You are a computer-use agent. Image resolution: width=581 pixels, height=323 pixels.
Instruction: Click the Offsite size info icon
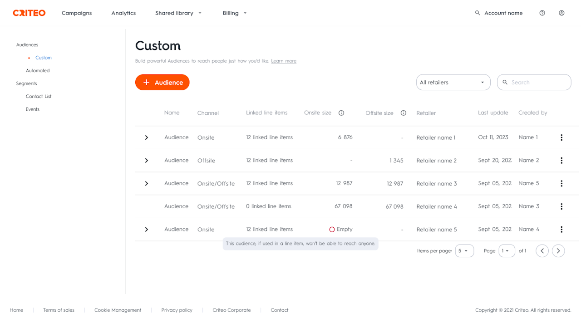[x=403, y=113]
